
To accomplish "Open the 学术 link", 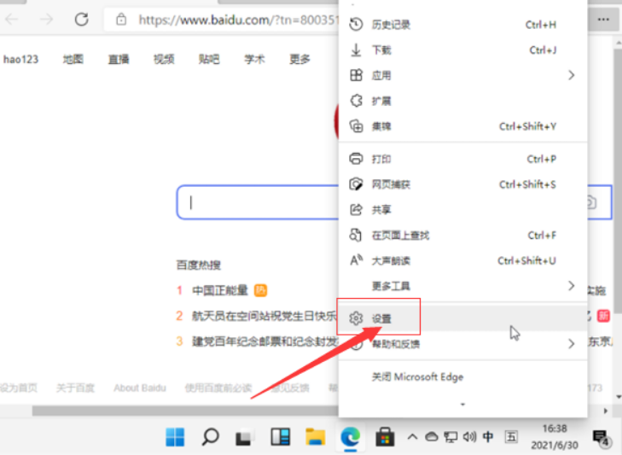I will point(254,59).
